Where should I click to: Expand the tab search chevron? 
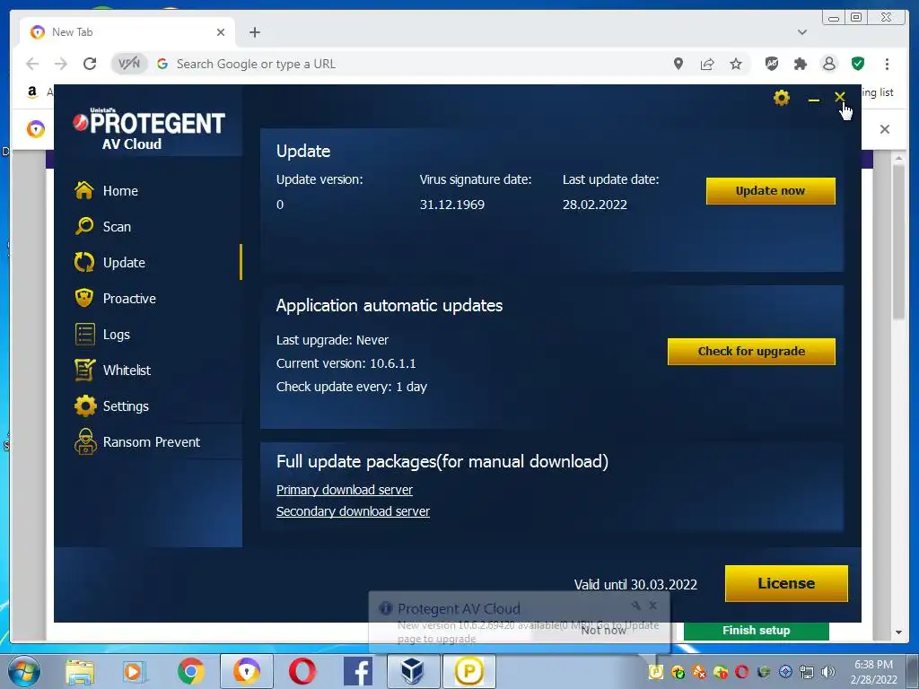click(801, 32)
